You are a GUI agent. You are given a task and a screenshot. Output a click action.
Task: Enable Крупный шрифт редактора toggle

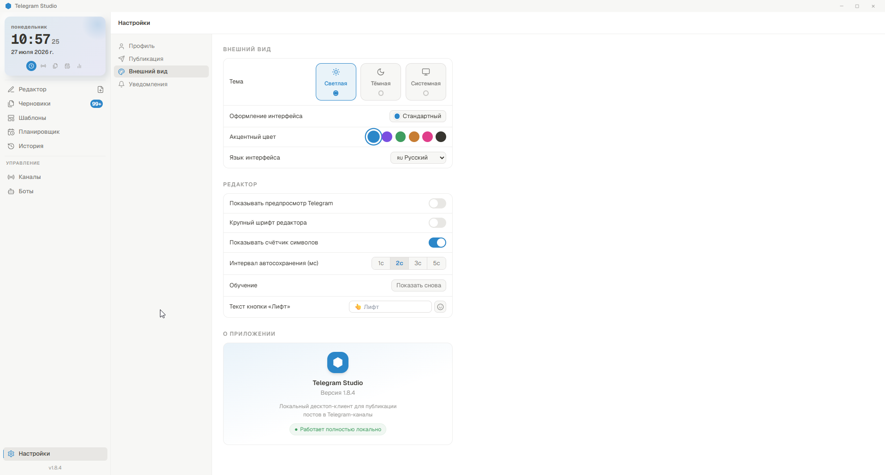[437, 223]
